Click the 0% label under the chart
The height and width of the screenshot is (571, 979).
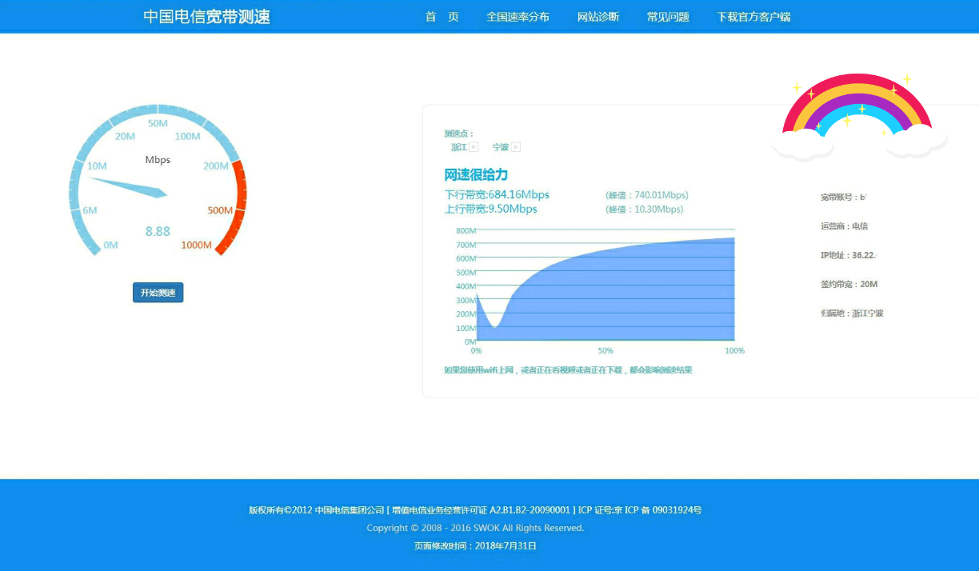(476, 350)
